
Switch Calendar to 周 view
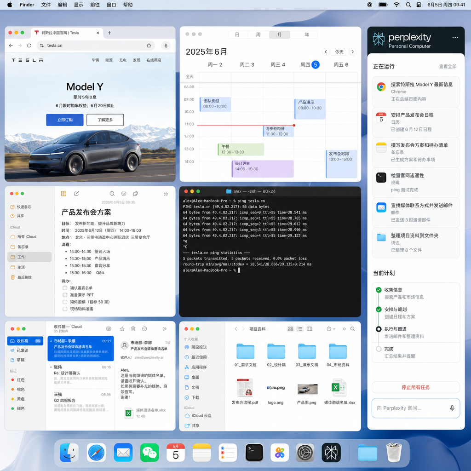pos(258,34)
